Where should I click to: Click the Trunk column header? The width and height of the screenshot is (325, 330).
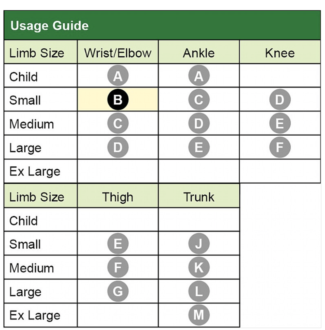(199, 196)
